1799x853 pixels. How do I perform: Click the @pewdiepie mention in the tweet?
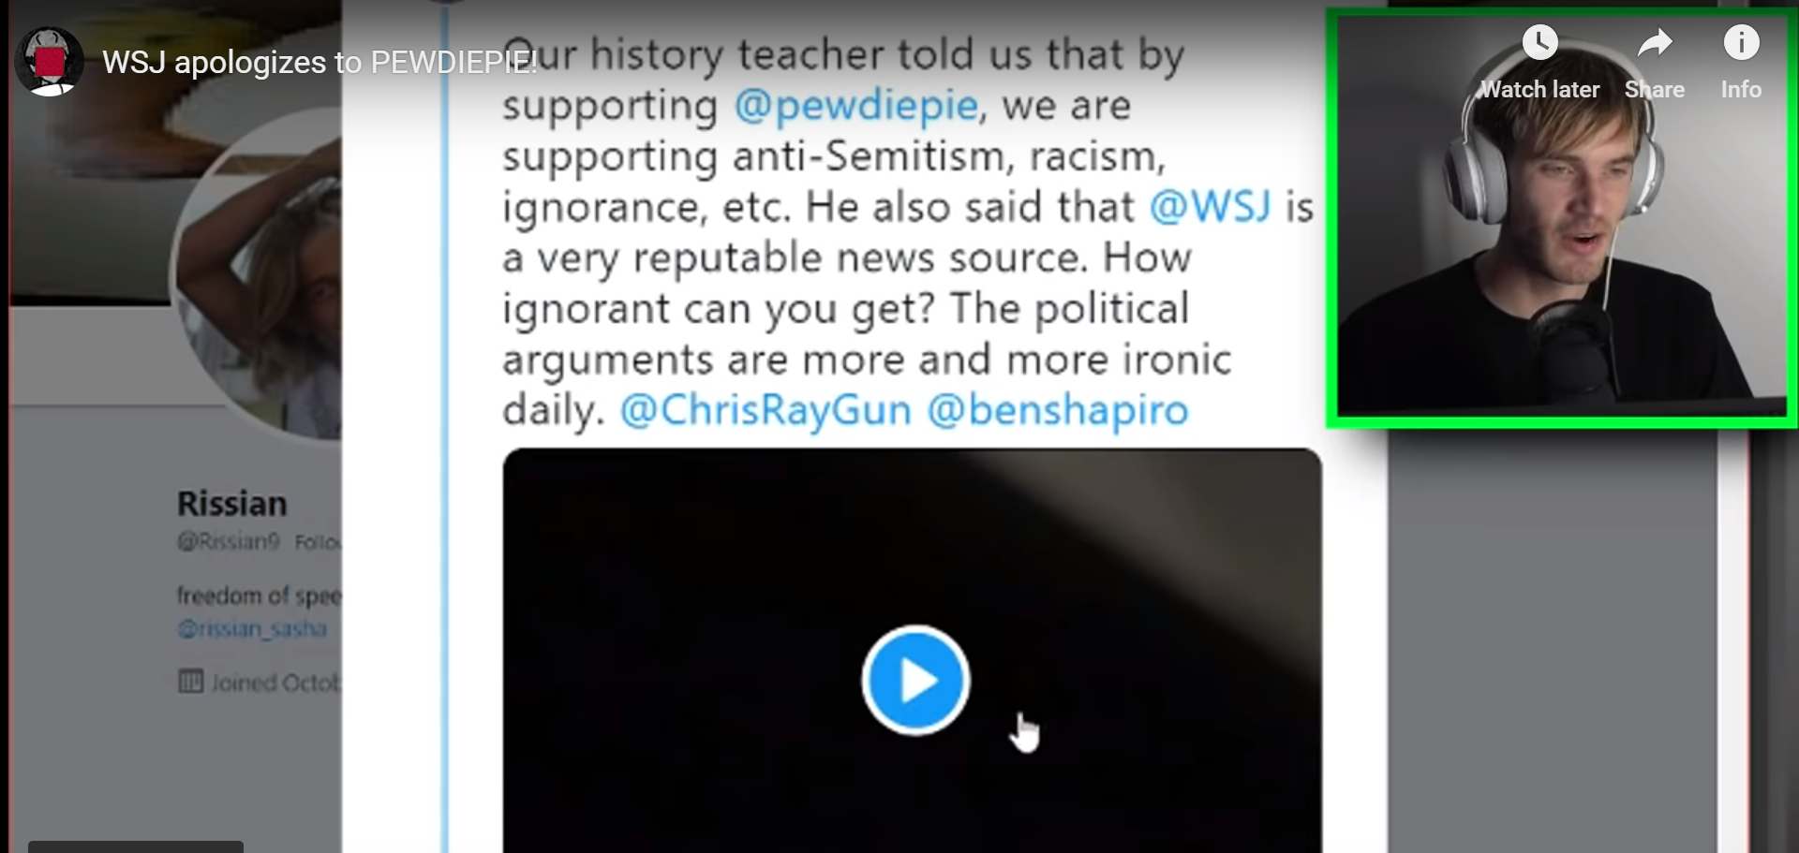tap(855, 106)
